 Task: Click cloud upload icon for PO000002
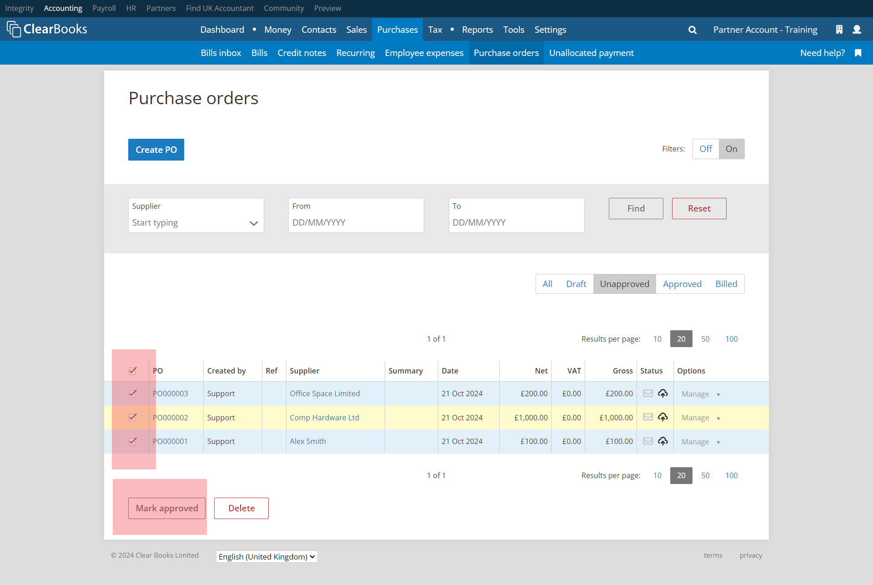pyautogui.click(x=663, y=417)
